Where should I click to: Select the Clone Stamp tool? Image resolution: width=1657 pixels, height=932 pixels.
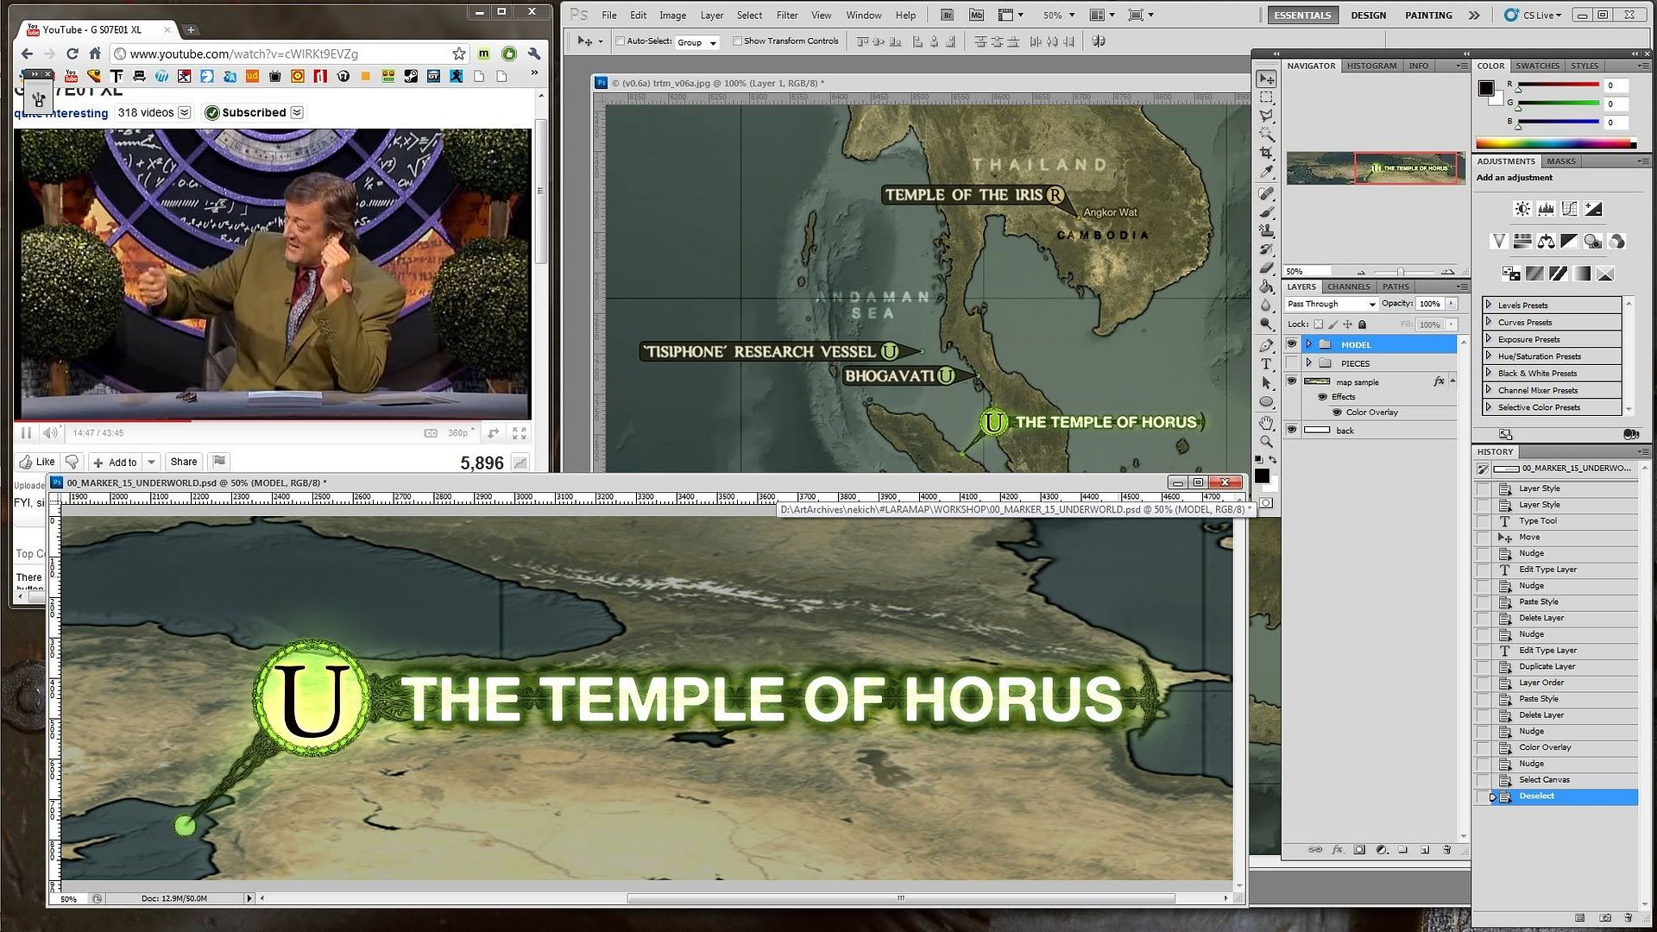coord(1266,230)
